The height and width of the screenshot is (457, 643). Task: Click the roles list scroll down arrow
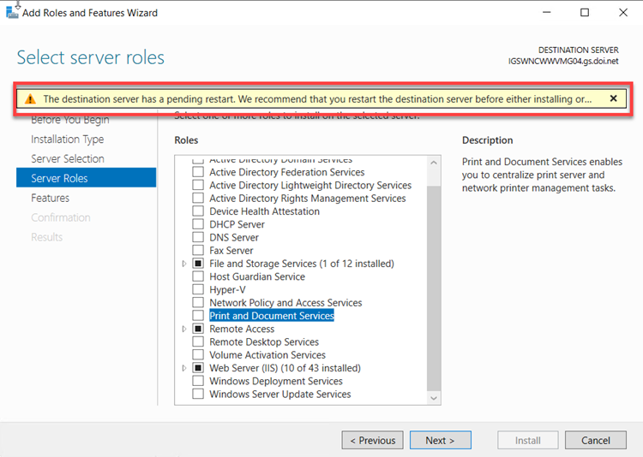[434, 398]
